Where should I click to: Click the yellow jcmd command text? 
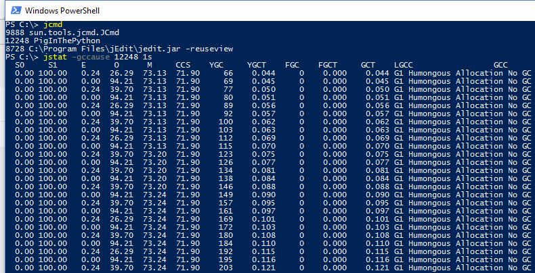(x=53, y=24)
